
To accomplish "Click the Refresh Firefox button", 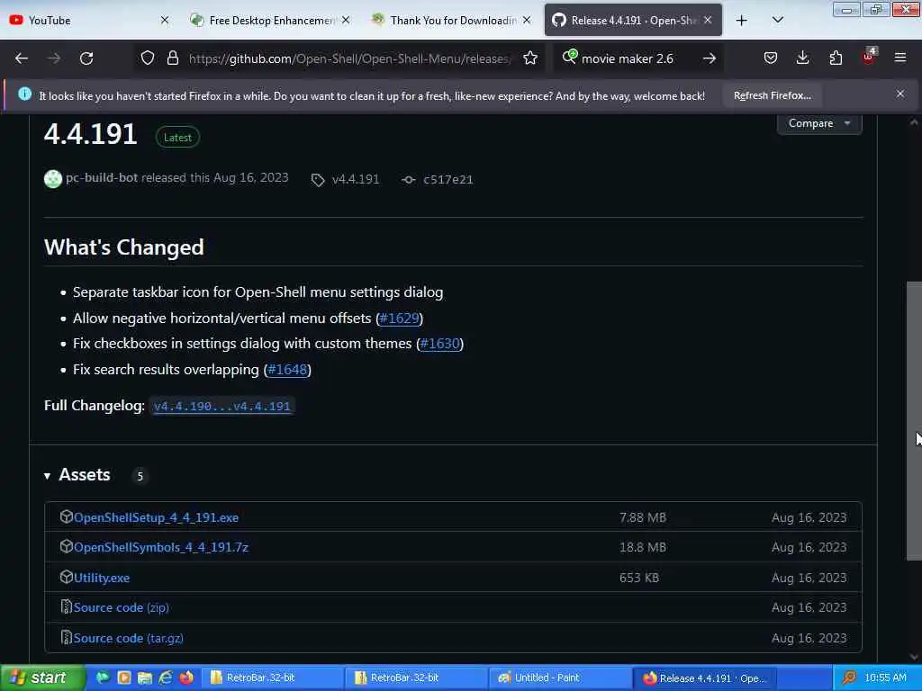I will point(772,95).
